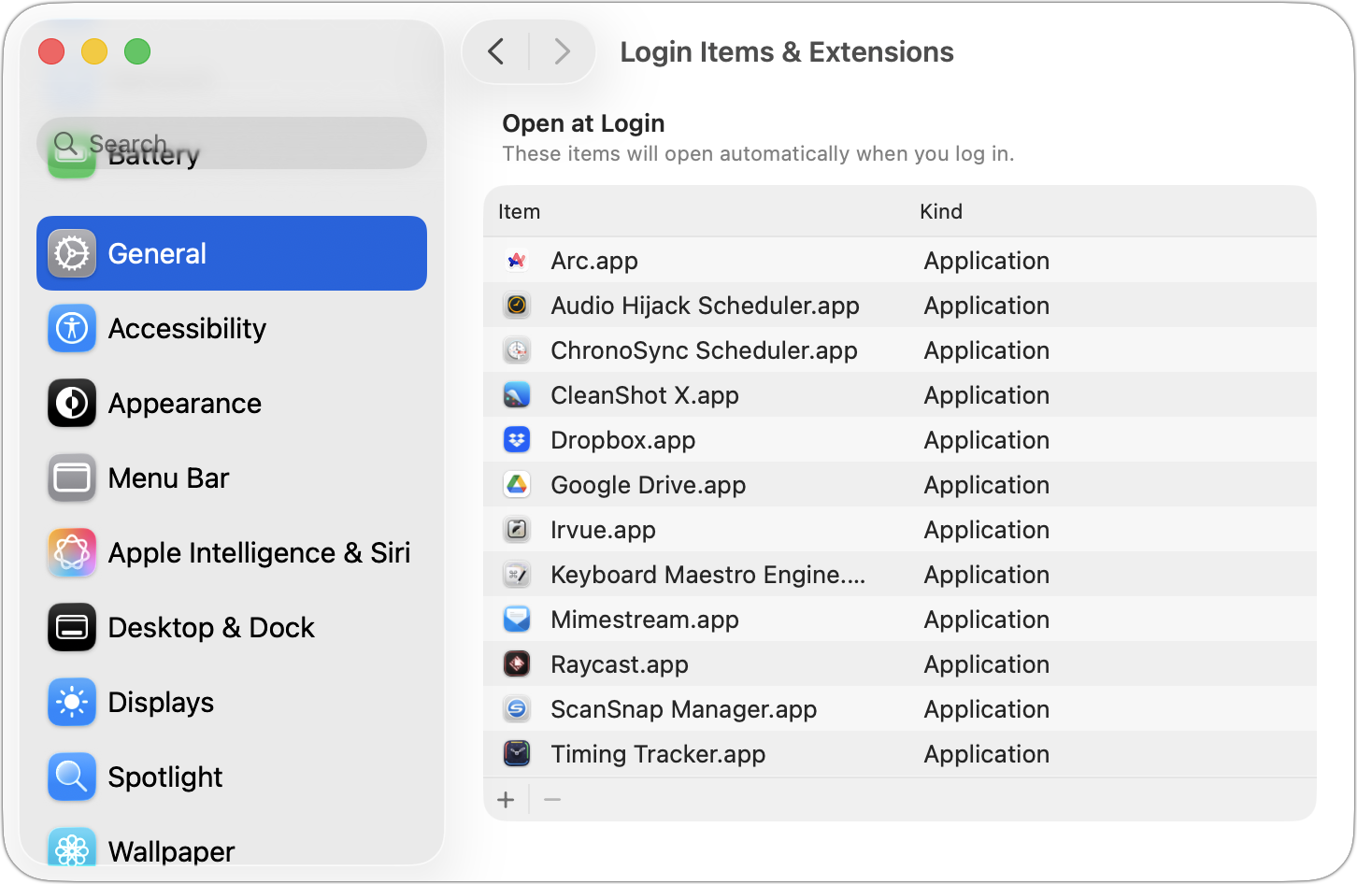The image size is (1357, 884).
Task: Select the Timing Tracker.app row
Action: pos(657,753)
